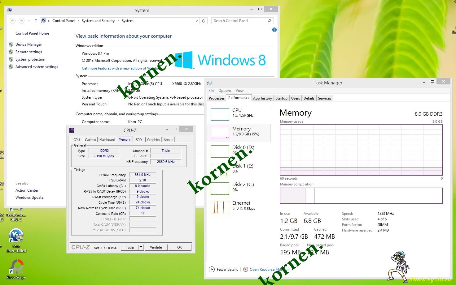
Task: Click the Fewer details chevron icon
Action: [x=212, y=269]
